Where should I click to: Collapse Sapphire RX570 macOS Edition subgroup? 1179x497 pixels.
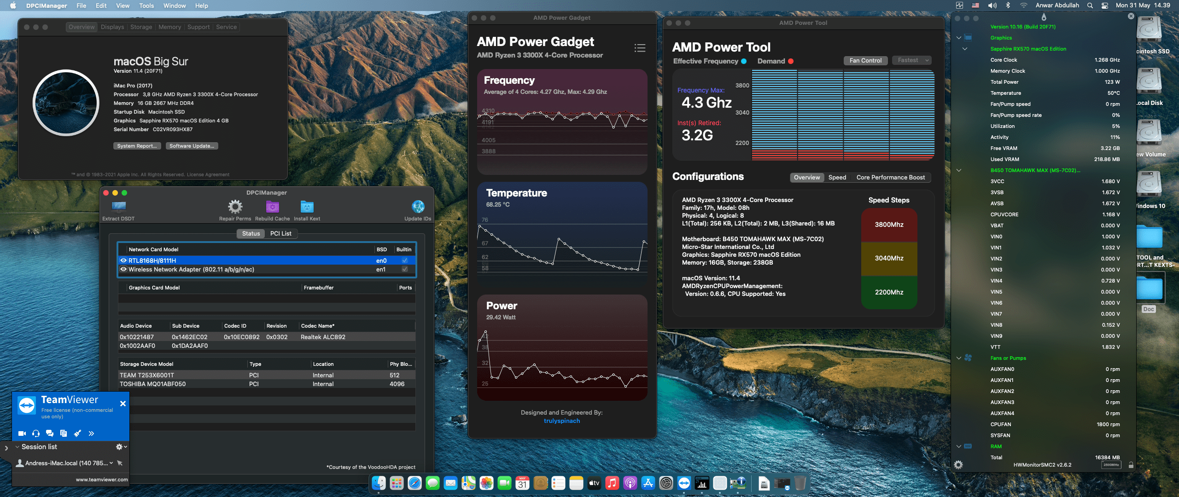click(965, 49)
